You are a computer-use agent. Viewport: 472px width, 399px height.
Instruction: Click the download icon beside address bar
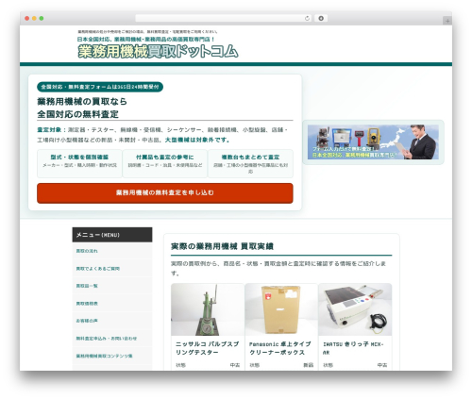[321, 18]
